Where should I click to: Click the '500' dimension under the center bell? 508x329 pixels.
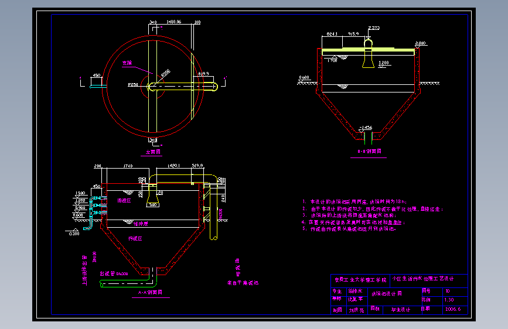153,205
